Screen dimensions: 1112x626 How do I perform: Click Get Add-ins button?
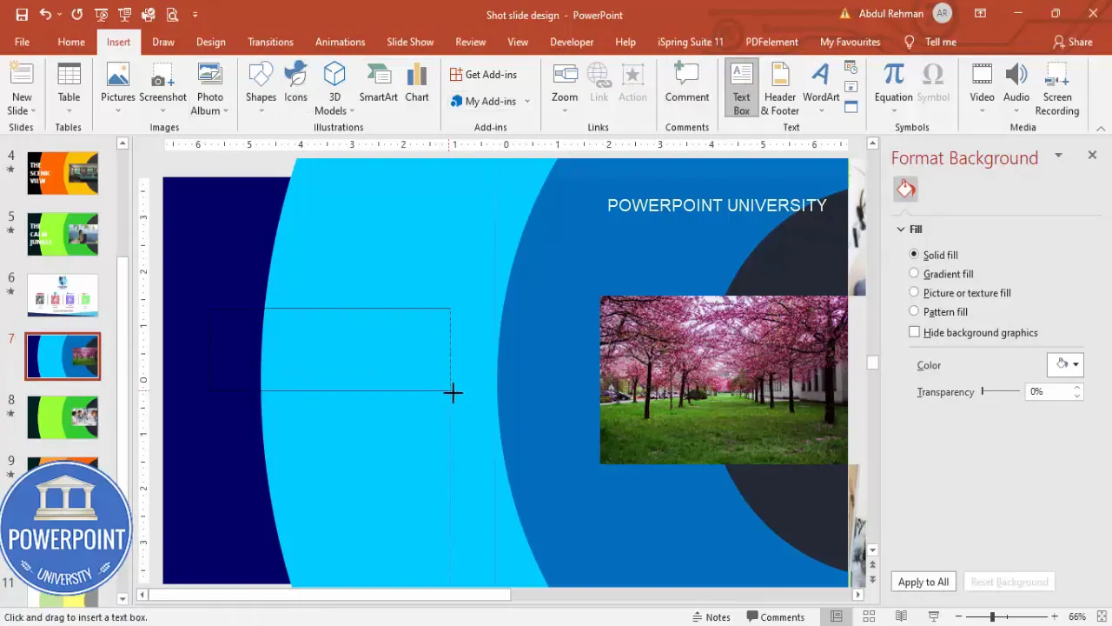(484, 74)
